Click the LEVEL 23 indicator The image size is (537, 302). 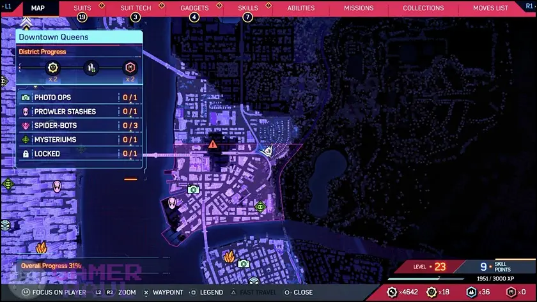[430, 266]
